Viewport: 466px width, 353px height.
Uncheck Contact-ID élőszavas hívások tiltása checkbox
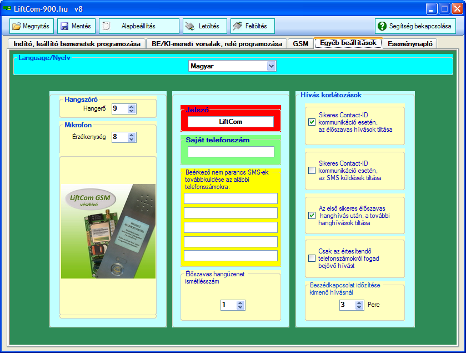point(312,122)
